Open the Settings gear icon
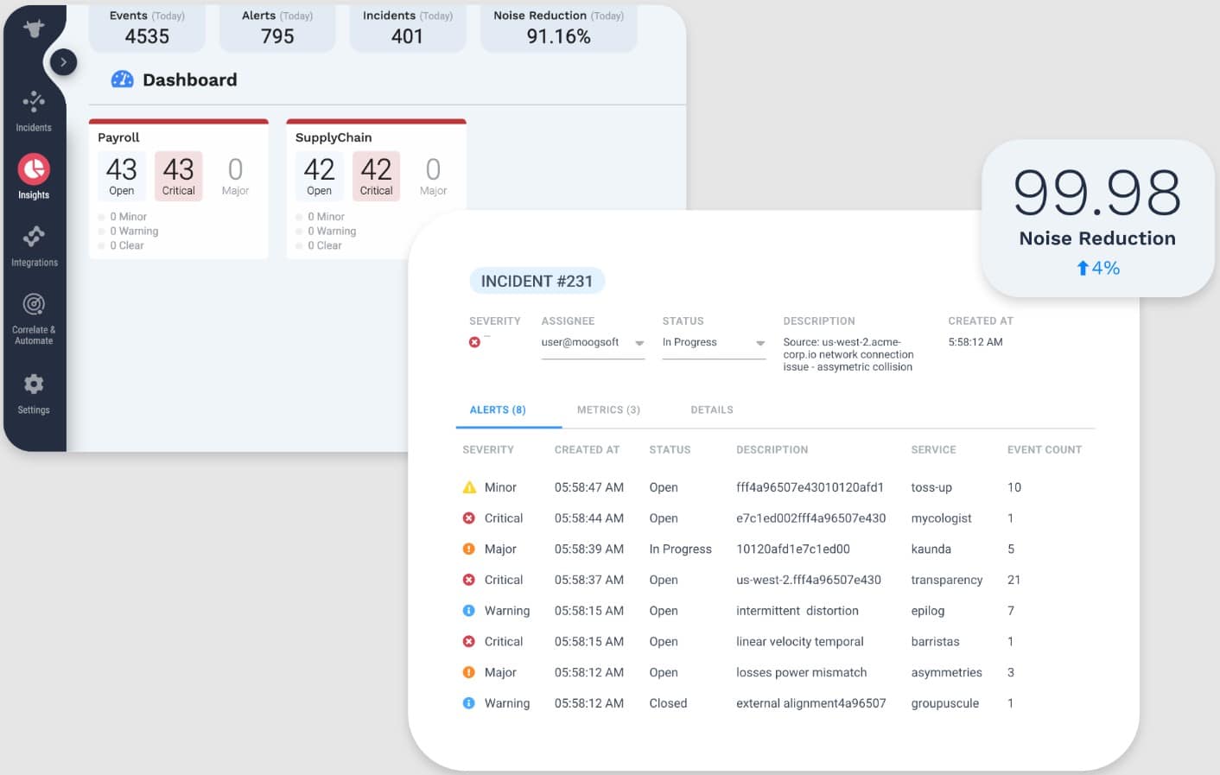The height and width of the screenshot is (775, 1220). pos(34,384)
